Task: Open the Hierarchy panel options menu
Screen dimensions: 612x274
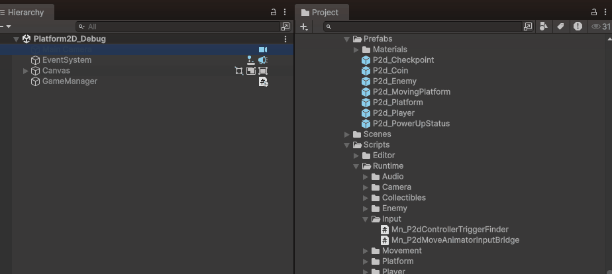Action: click(285, 12)
